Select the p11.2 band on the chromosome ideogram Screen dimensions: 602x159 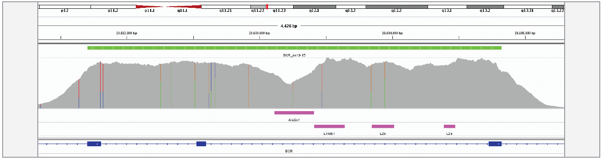point(113,7)
